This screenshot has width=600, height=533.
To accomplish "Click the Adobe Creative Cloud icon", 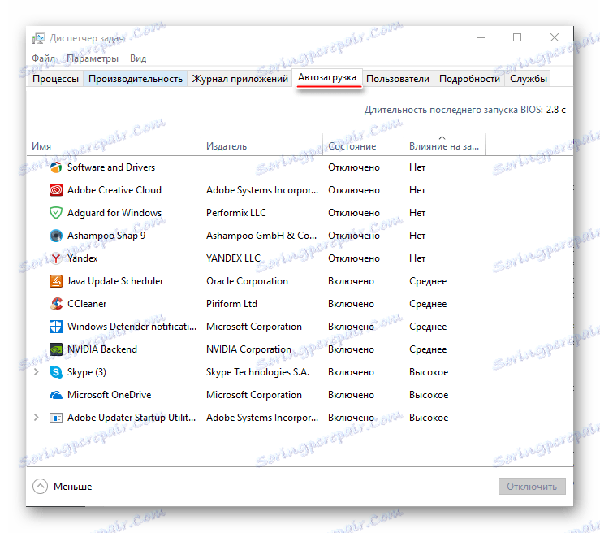I will pyautogui.click(x=56, y=190).
